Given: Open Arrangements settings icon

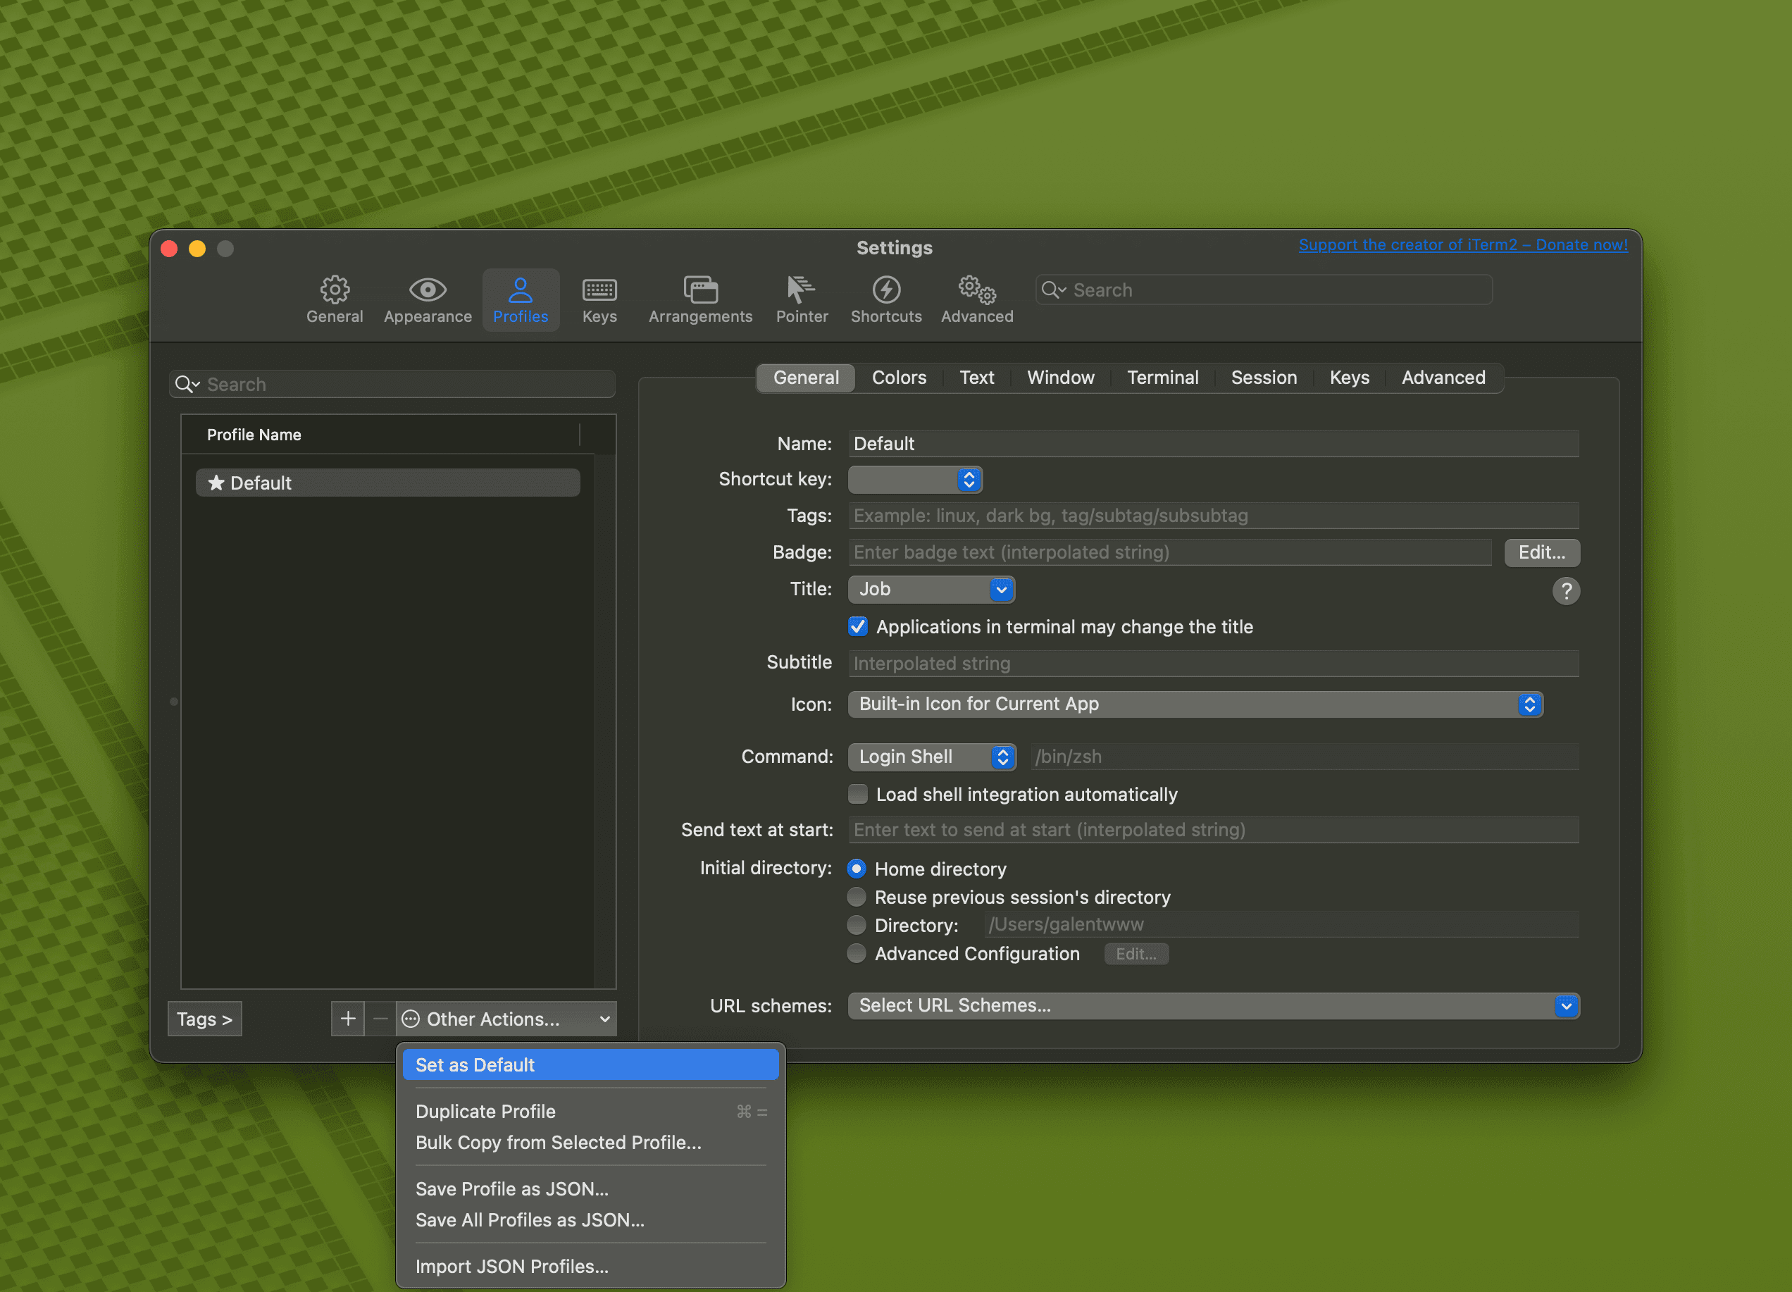Looking at the screenshot, I should click(x=700, y=291).
